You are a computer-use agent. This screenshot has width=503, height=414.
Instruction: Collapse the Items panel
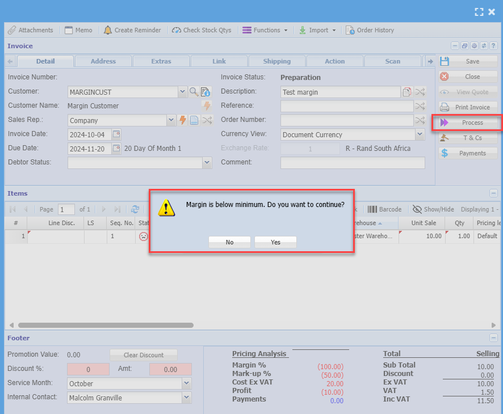(x=493, y=193)
